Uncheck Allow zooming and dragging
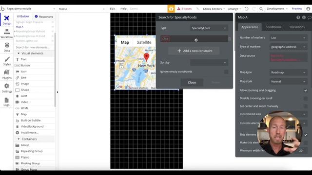The height and width of the screenshot is (175, 312). coord(306,90)
